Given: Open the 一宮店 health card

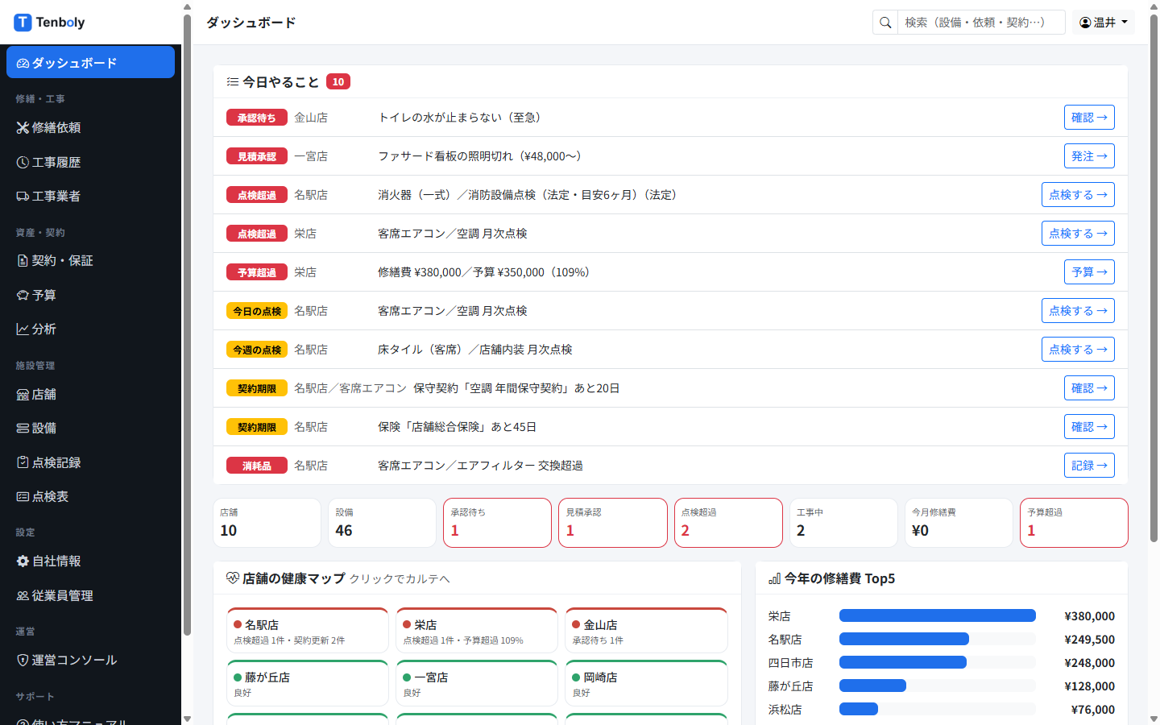Looking at the screenshot, I should point(477,683).
